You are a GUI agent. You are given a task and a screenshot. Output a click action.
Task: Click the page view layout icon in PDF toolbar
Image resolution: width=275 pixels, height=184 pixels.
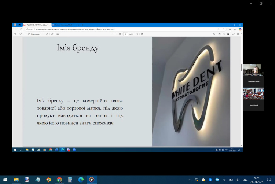[x=142, y=34]
